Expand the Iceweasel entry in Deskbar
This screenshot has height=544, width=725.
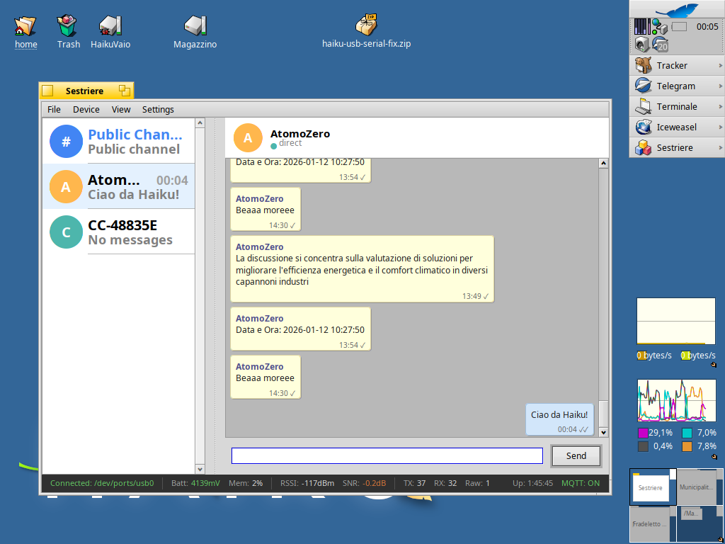(720, 127)
